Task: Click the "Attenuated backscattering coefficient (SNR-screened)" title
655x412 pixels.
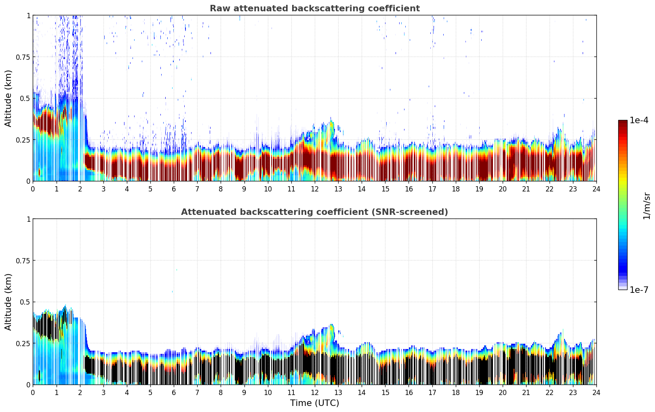Action: [314, 212]
